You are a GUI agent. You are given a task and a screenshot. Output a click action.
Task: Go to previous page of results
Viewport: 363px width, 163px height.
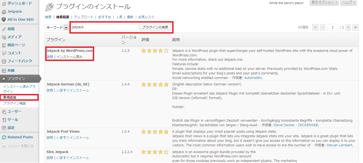pyautogui.click(x=322, y=27)
